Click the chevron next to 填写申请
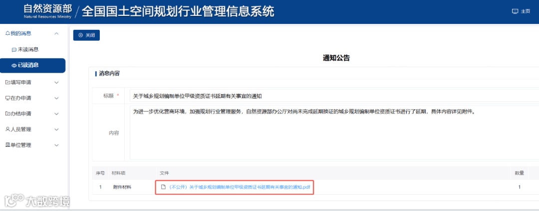Screen dimensions: 539x211 [x=57, y=83]
